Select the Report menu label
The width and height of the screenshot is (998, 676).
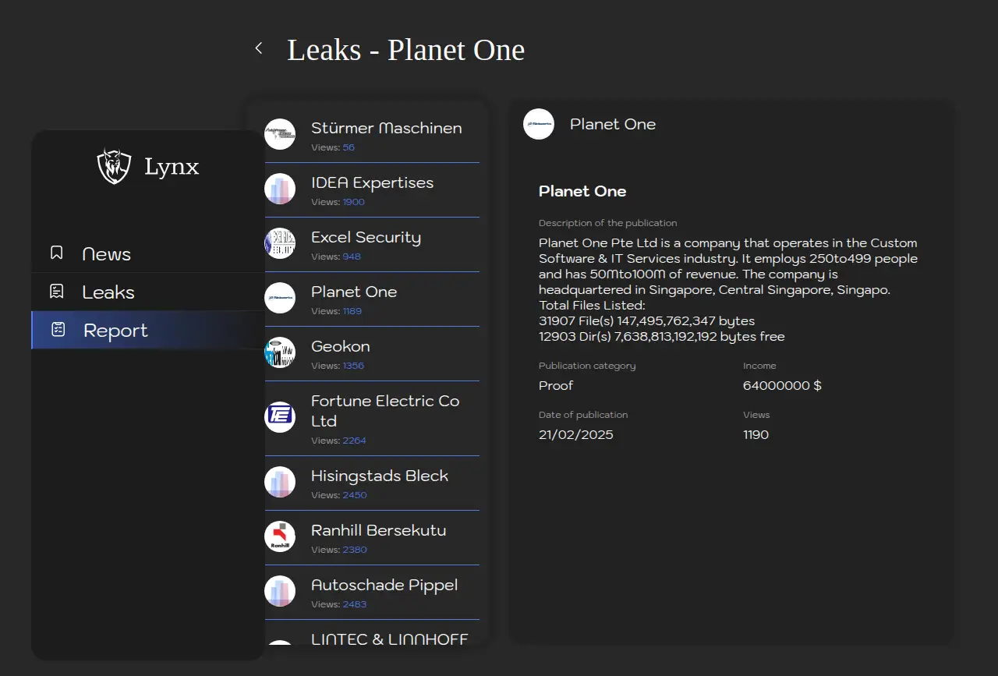point(115,331)
